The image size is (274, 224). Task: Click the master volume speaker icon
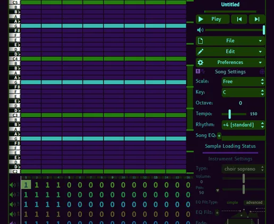tap(200, 30)
